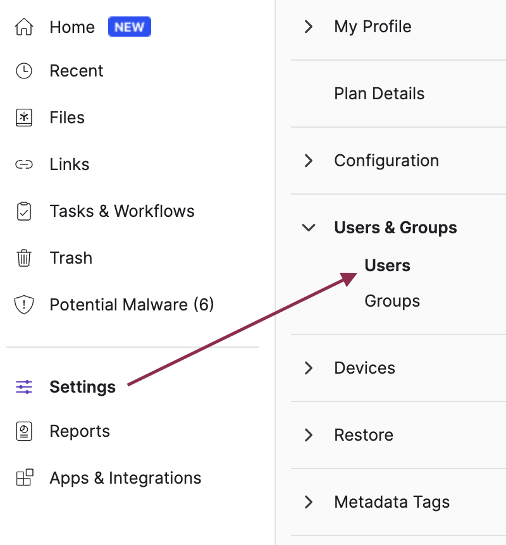Image resolution: width=506 pixels, height=545 pixels.
Task: Open Reports via its document icon
Action: [x=23, y=431]
